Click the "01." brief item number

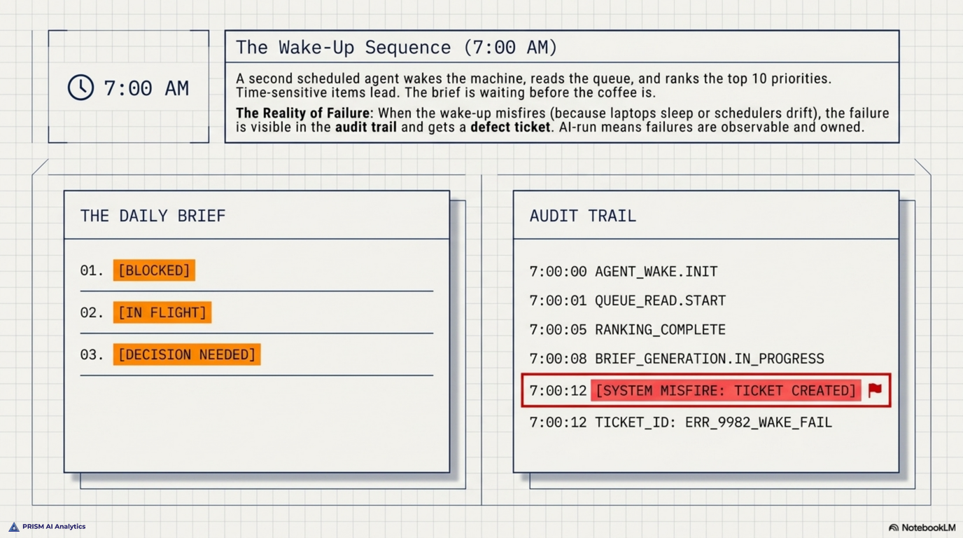point(92,270)
